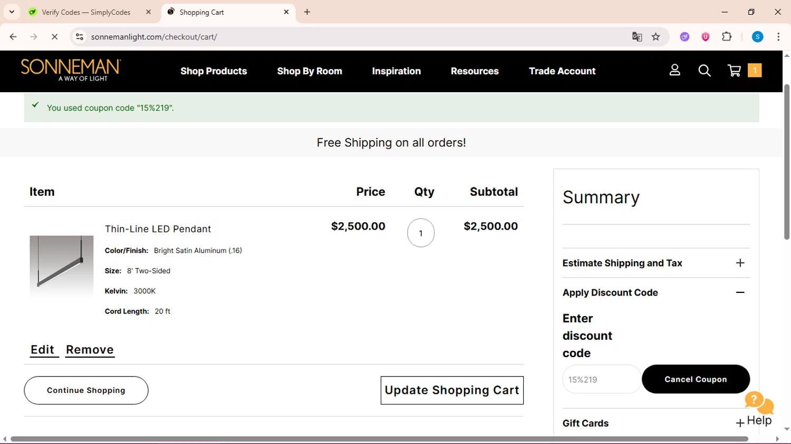
Task: Open a new browser tab
Action: 307,12
